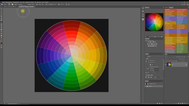Click the Navigator preview thumbnail
Viewport: 189px width, 106px height.
pos(154,22)
